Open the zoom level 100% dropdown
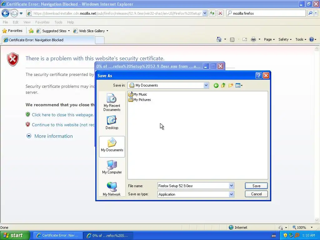 pos(312,227)
